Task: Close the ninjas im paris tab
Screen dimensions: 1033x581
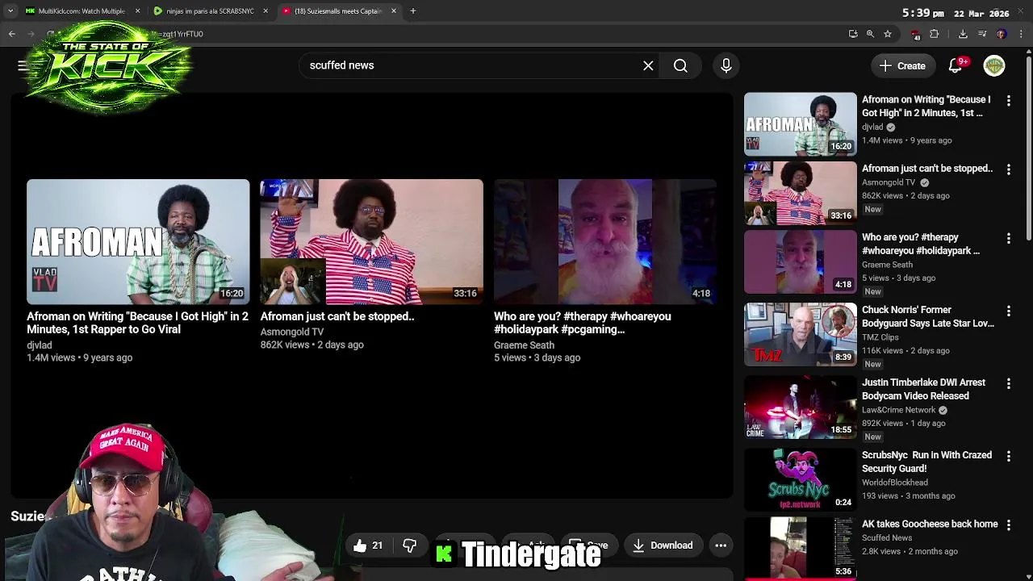Action: click(266, 11)
